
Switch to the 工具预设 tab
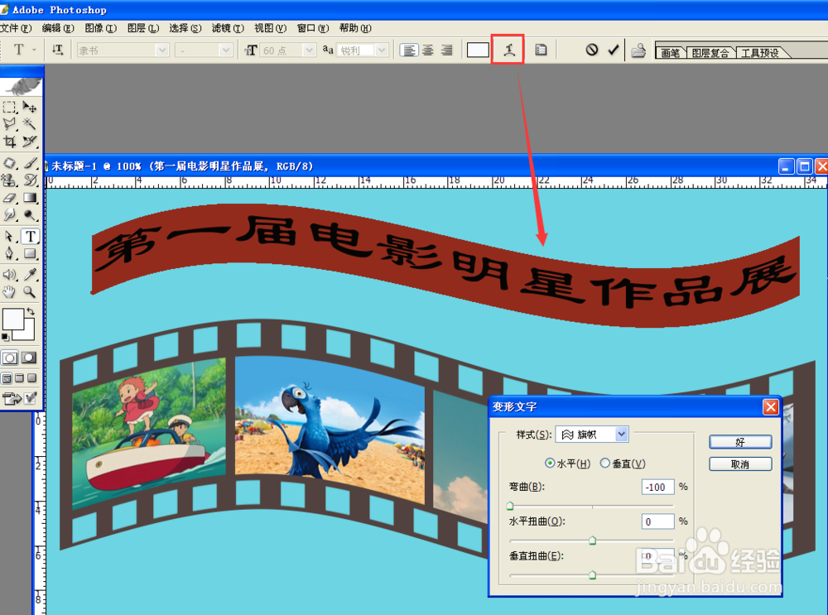760,52
